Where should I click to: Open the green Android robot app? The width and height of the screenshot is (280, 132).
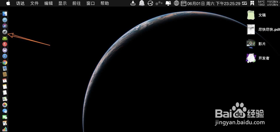tap(5, 38)
